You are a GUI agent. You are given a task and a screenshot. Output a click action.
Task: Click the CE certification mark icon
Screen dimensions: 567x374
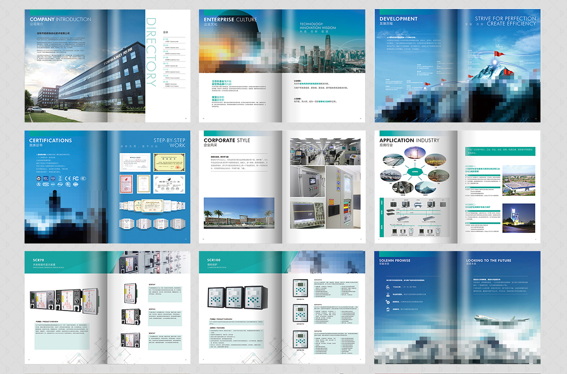coord(68,178)
